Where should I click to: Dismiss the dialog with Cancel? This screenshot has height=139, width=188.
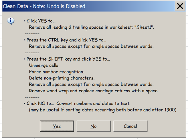(130, 126)
